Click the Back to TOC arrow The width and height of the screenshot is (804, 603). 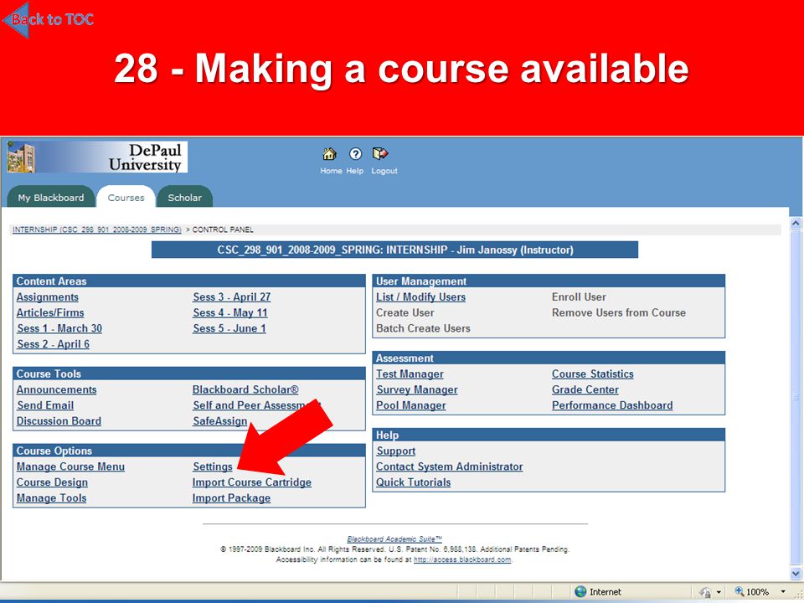(x=47, y=19)
